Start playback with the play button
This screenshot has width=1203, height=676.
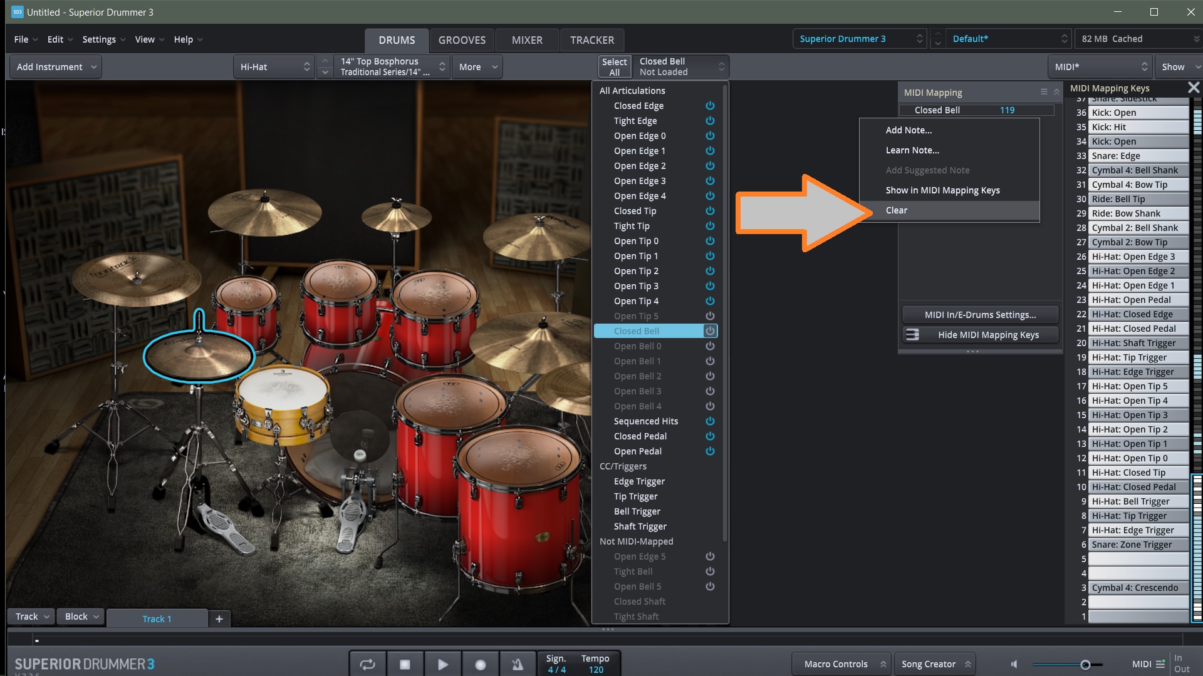442,664
